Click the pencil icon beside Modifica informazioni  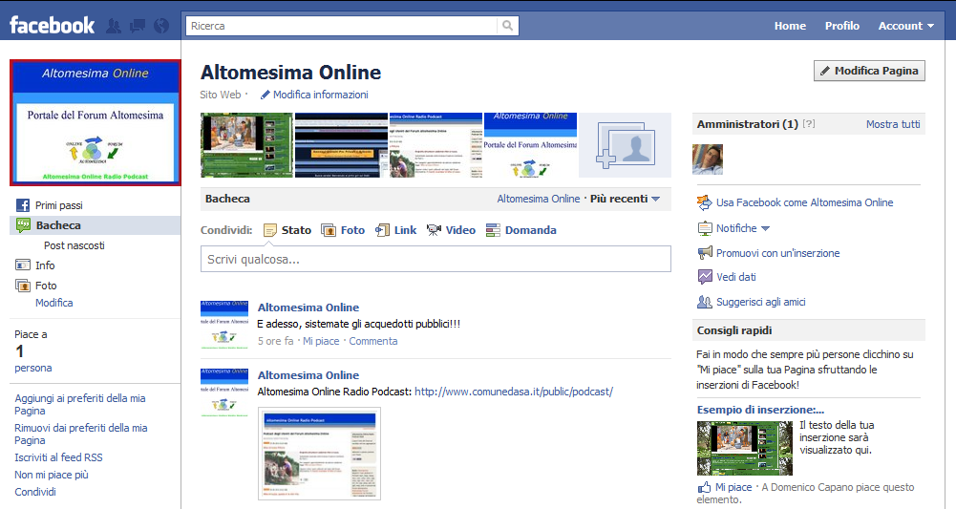(265, 95)
